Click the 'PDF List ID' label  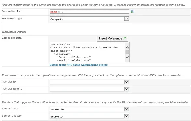(x=9, y=82)
